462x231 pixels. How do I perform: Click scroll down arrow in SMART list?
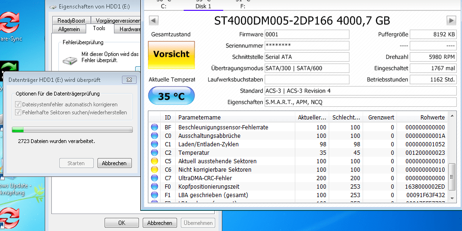(452, 199)
